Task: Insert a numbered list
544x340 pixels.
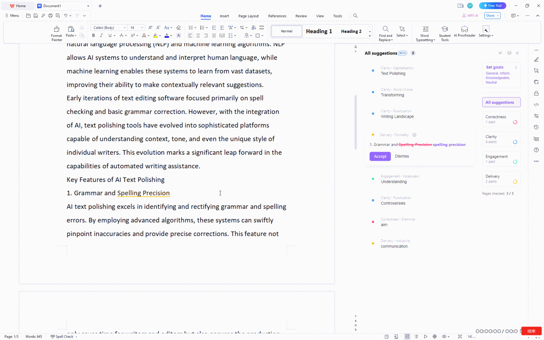Action: coord(202,27)
